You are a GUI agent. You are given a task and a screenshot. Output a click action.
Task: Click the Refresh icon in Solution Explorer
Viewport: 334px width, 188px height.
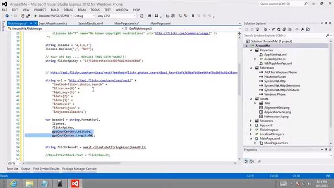point(279,29)
